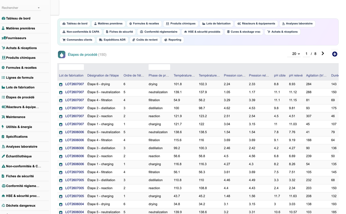This screenshot has width=346, height=214.
Task: Open the Achats & réceptions top button
Action: [282, 32]
